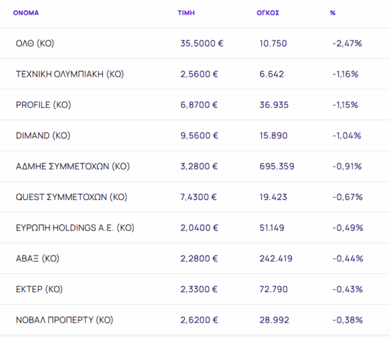
Task: Click the volume value 51.149
Action: pyautogui.click(x=272, y=228)
